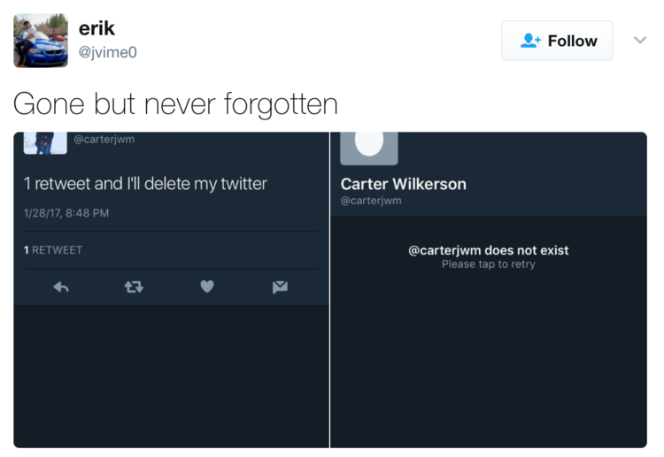Click the "1 RETWEET" count label
Screen dimensions: 664x457
coord(52,250)
